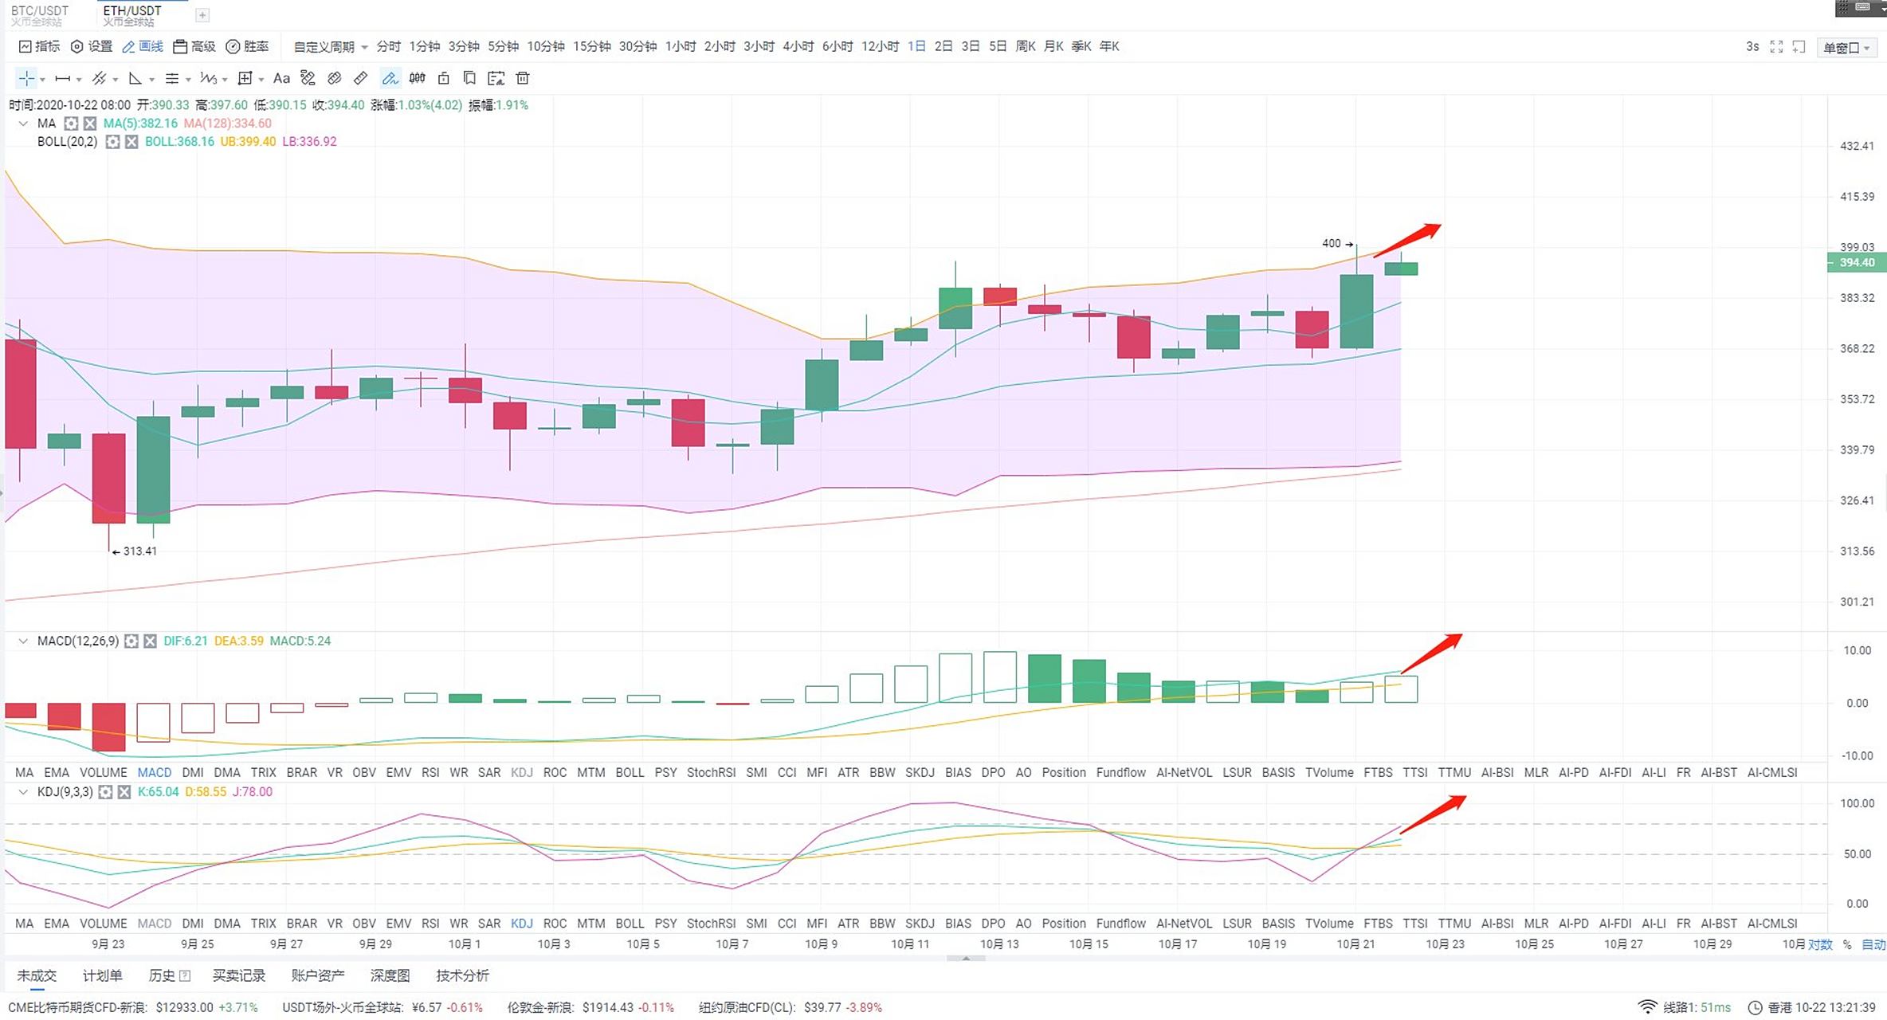Viewport: 1887px width, 1020px height.
Task: Toggle 对数 logarithmic scale
Action: click(1819, 944)
